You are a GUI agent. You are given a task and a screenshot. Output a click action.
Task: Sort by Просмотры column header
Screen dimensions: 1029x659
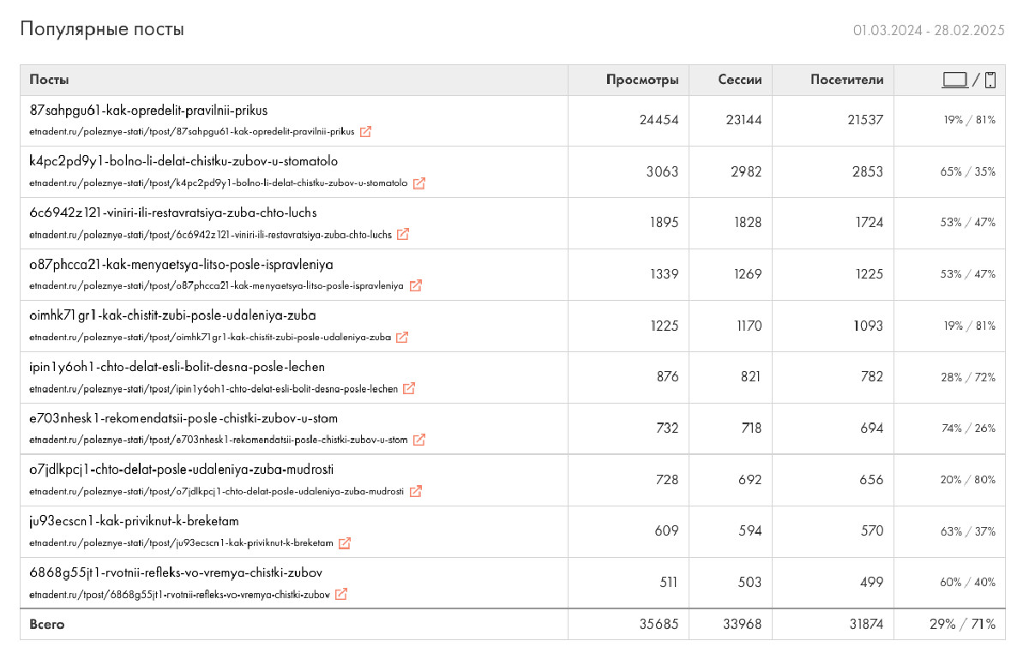(x=642, y=80)
